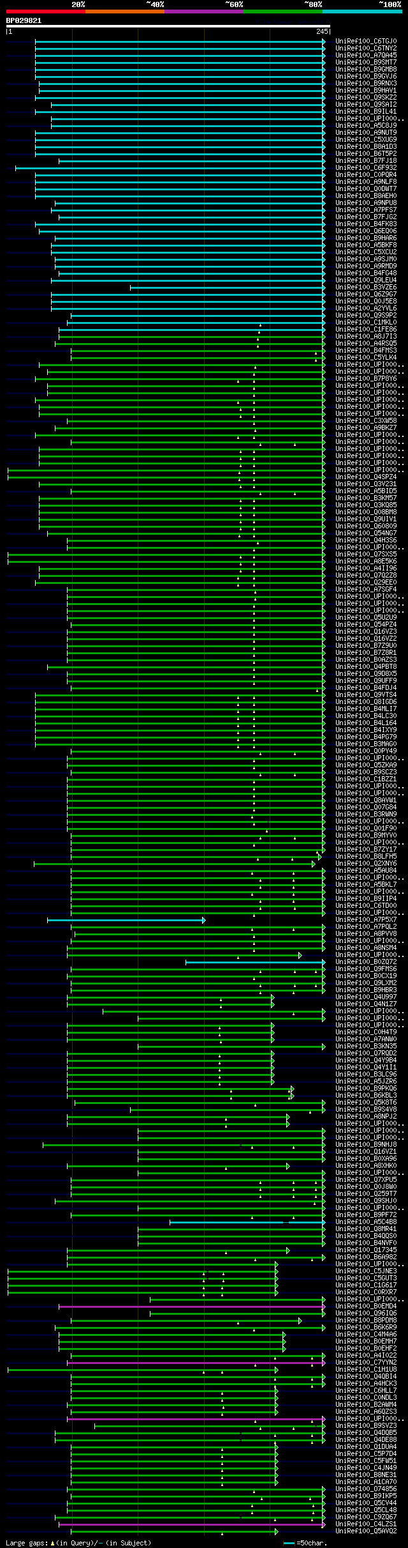Click the short cyan alignment bar for UniRef100_A7P5X7
The width and height of the screenshot is (408, 1548).
point(126,920)
